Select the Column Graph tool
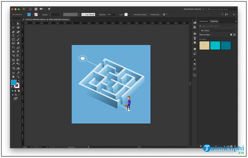This screenshot has height=158, width=248. tap(18, 68)
